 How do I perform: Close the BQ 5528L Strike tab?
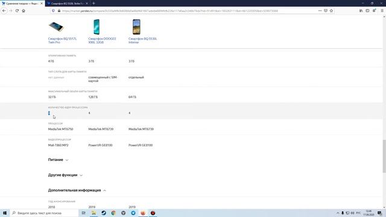point(87,4)
